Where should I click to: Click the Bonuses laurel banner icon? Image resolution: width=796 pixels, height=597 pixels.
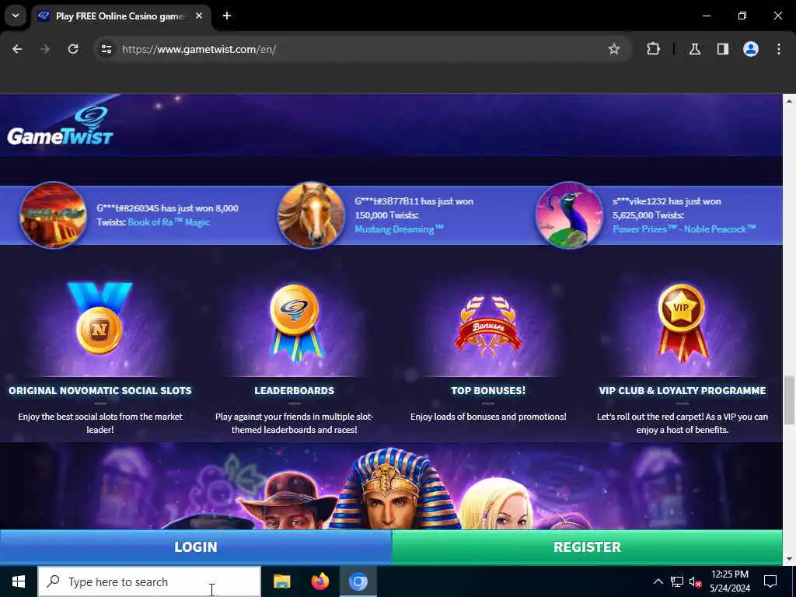point(488,325)
